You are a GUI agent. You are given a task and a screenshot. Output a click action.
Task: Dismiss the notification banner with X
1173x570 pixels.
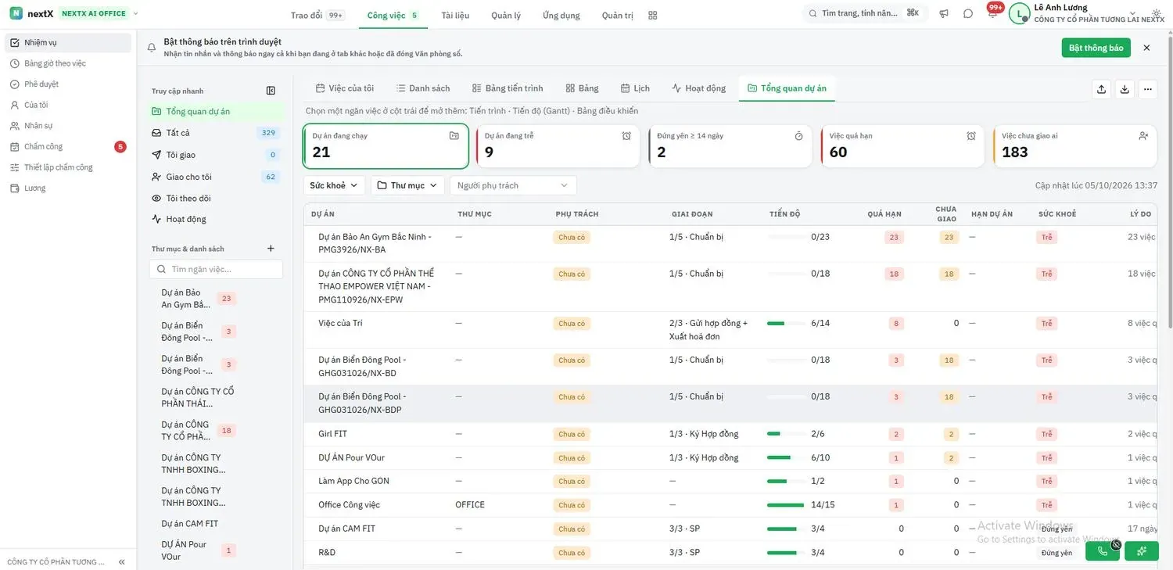coord(1146,48)
